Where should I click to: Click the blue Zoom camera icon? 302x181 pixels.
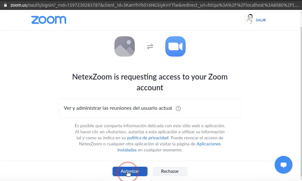[175, 46]
